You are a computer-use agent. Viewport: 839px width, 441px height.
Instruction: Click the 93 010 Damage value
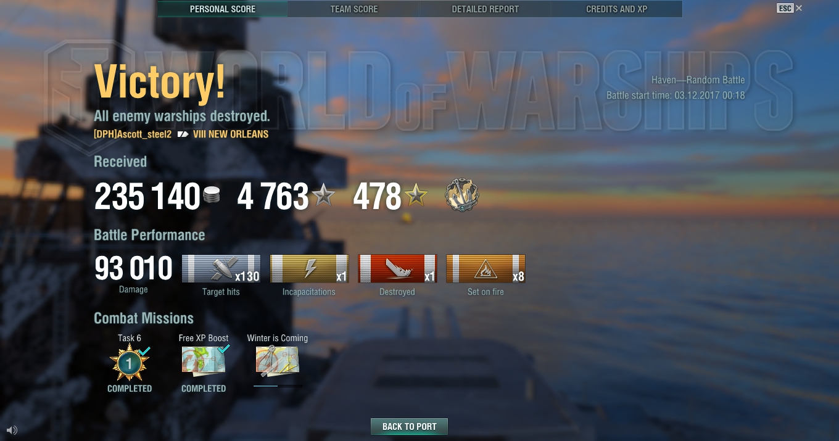[134, 268]
